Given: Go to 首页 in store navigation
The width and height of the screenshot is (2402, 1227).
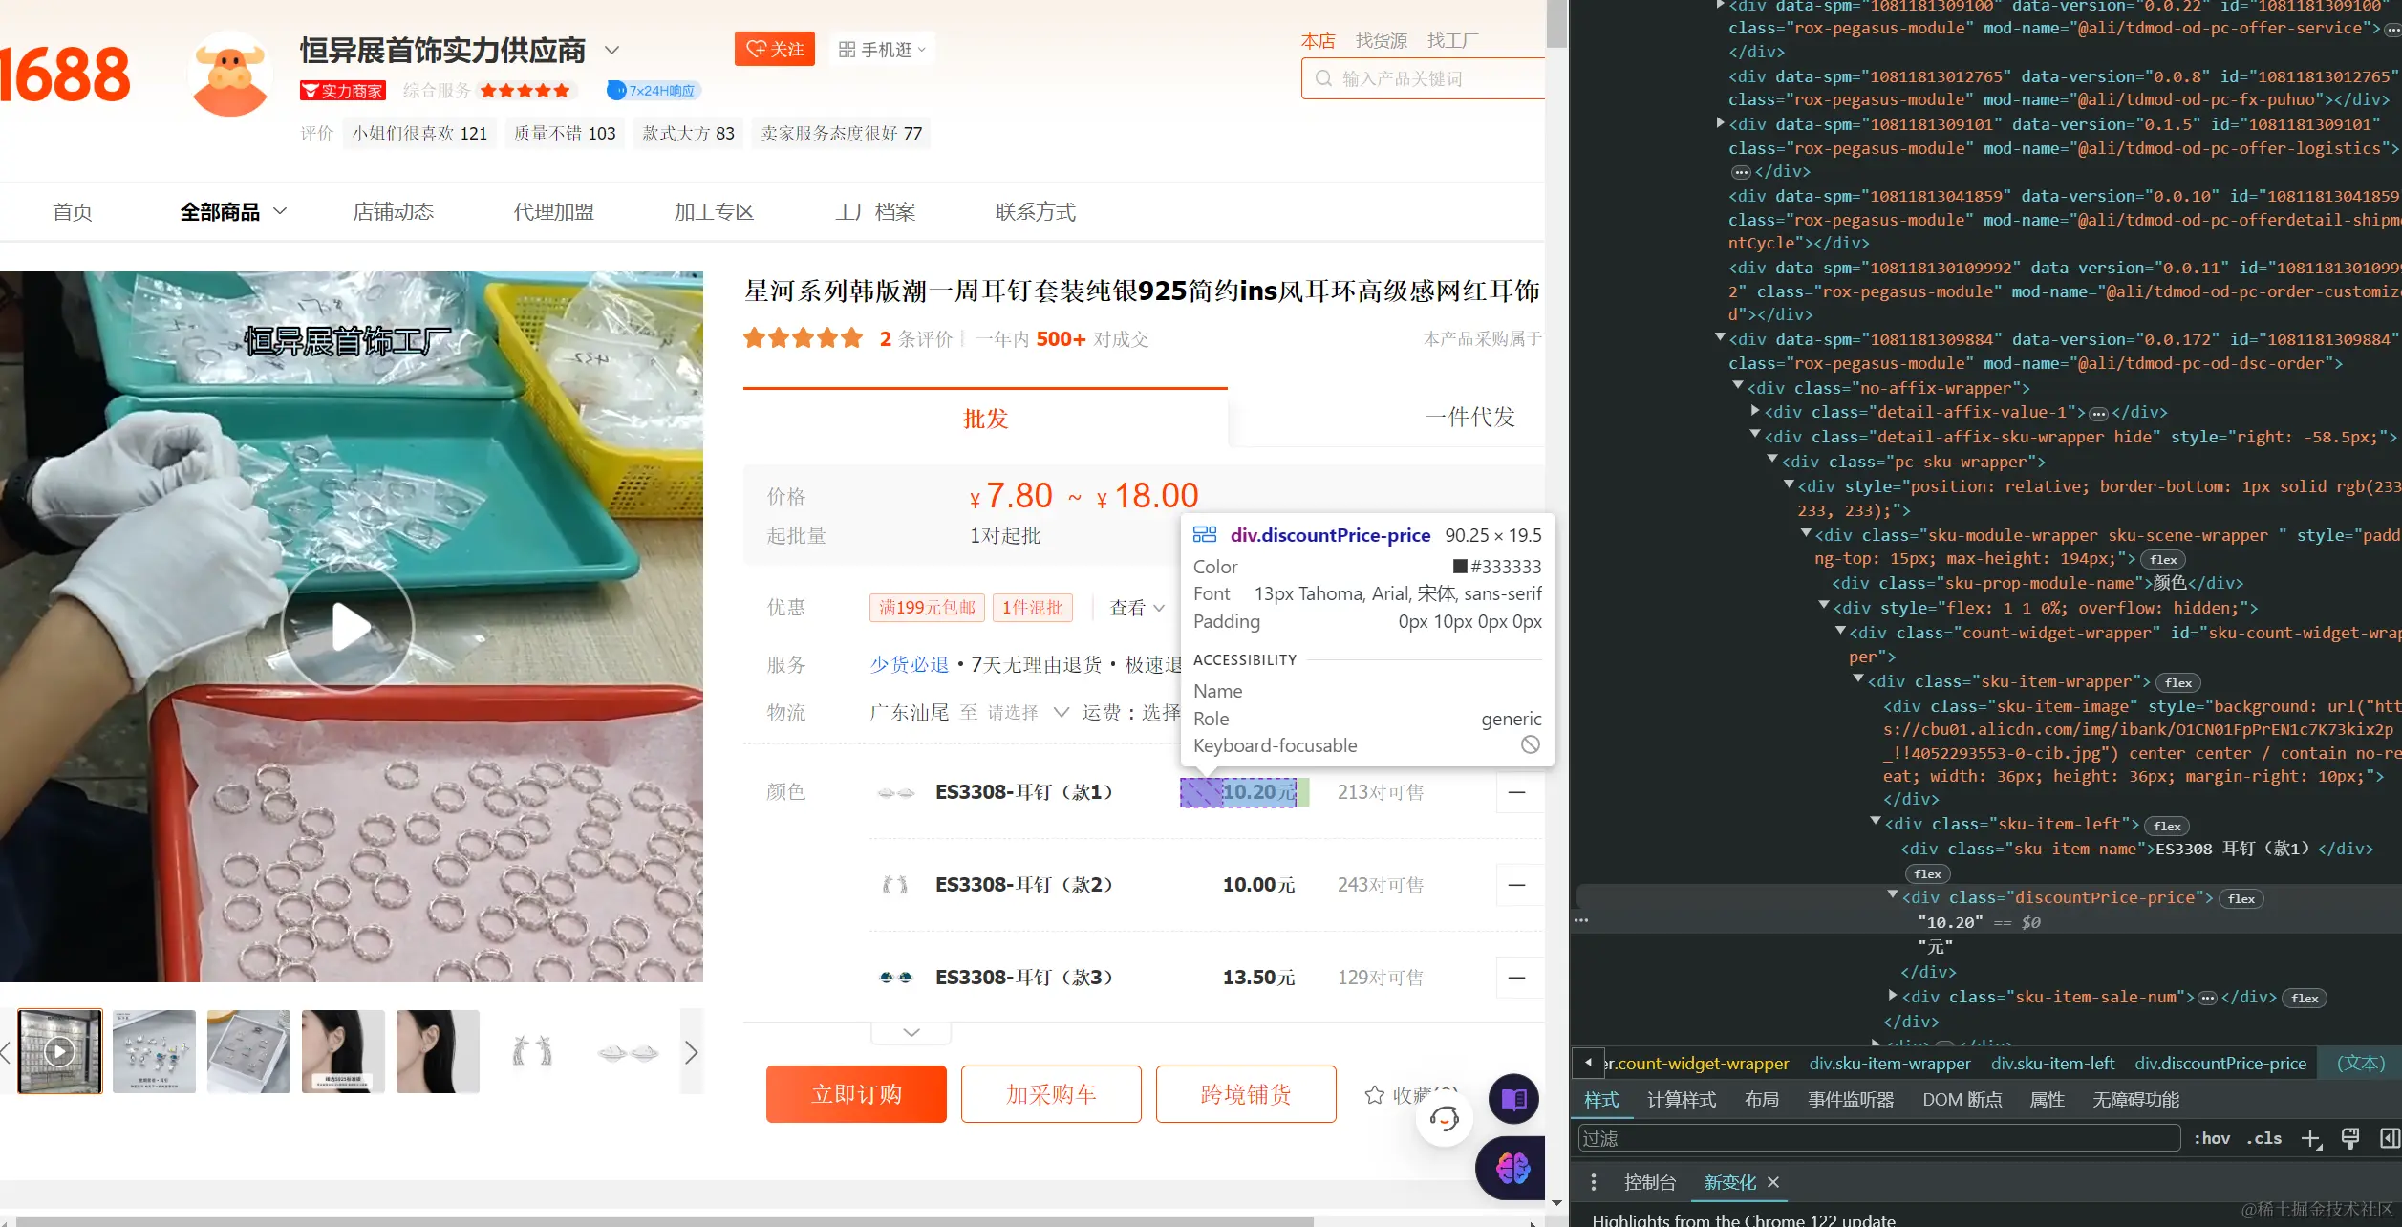Looking at the screenshot, I should pyautogui.click(x=73, y=212).
